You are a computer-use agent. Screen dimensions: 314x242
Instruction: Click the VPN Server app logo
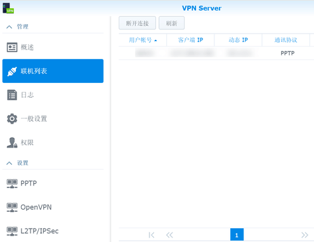pos(8,8)
